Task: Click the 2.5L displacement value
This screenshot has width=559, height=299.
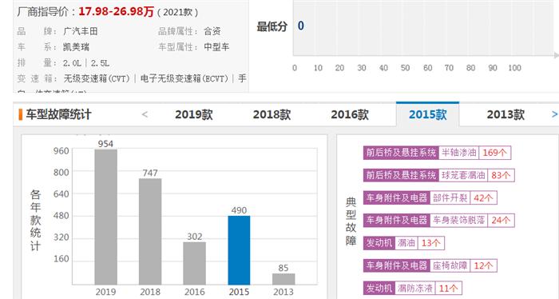Action: click(100, 63)
